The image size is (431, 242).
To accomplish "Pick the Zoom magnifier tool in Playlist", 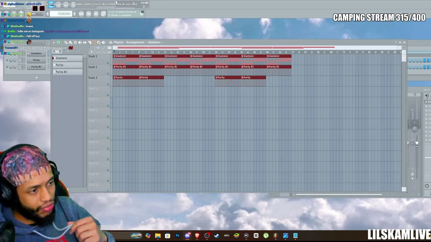I will (99, 42).
